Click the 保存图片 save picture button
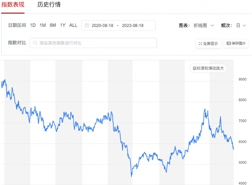The width and height of the screenshot is (252, 185). click(236, 43)
